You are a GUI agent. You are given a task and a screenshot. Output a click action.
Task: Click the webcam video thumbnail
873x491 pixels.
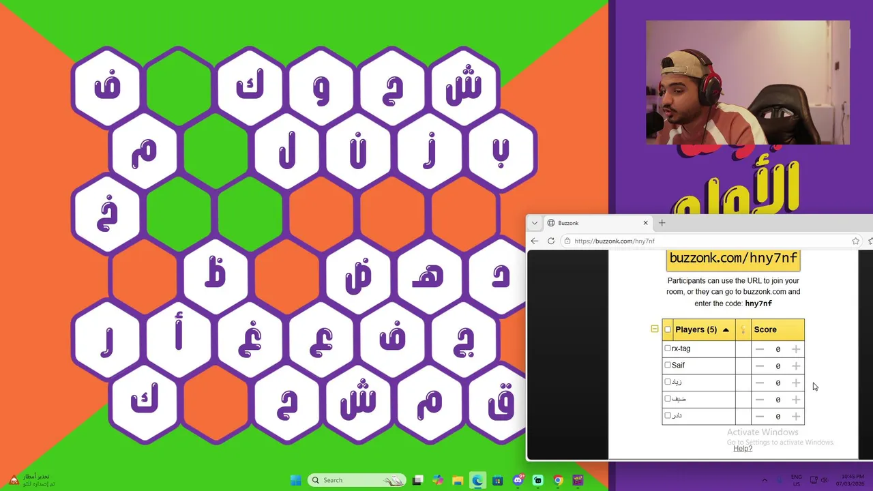748,83
